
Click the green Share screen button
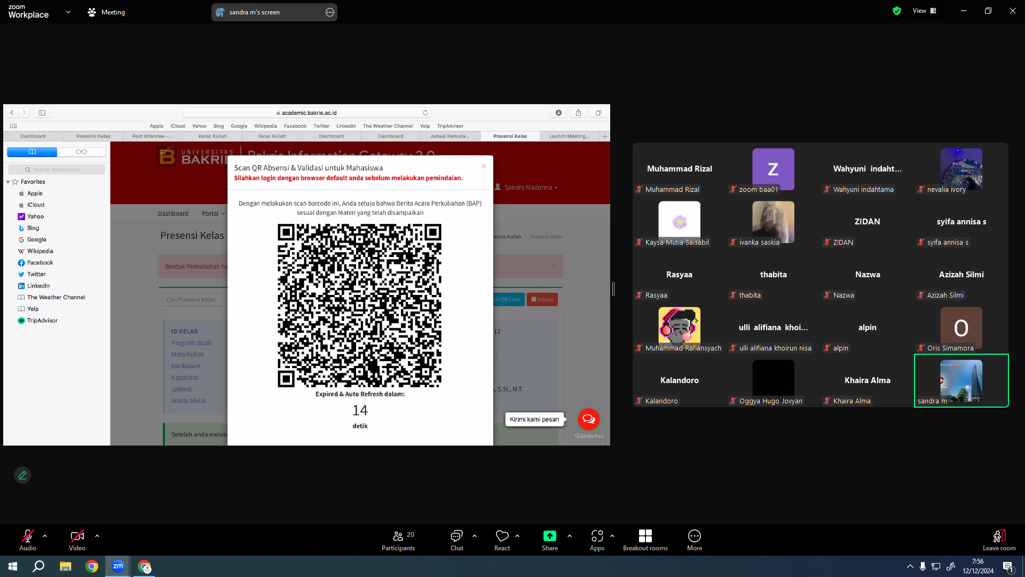550,540
